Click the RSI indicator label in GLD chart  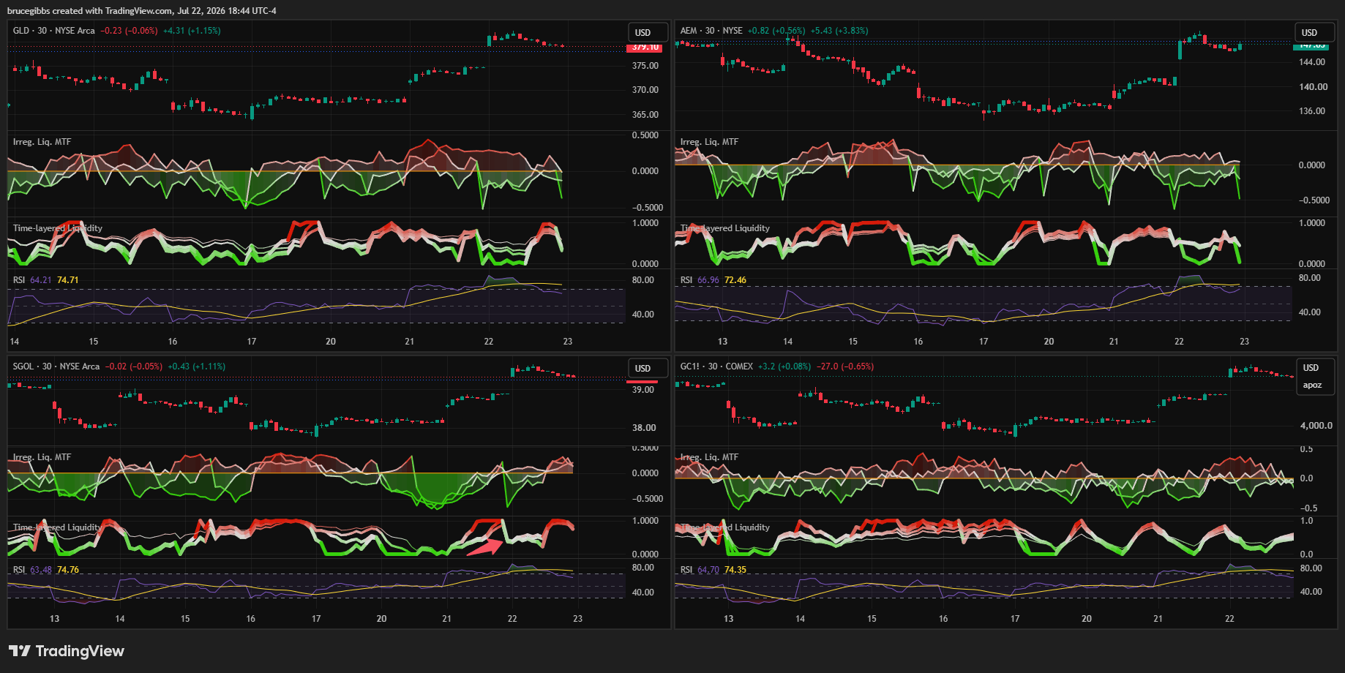(19, 280)
